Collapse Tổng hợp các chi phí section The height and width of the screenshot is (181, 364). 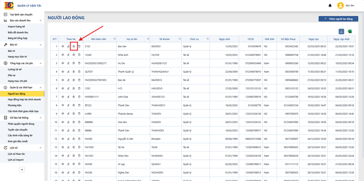click(x=41, y=63)
